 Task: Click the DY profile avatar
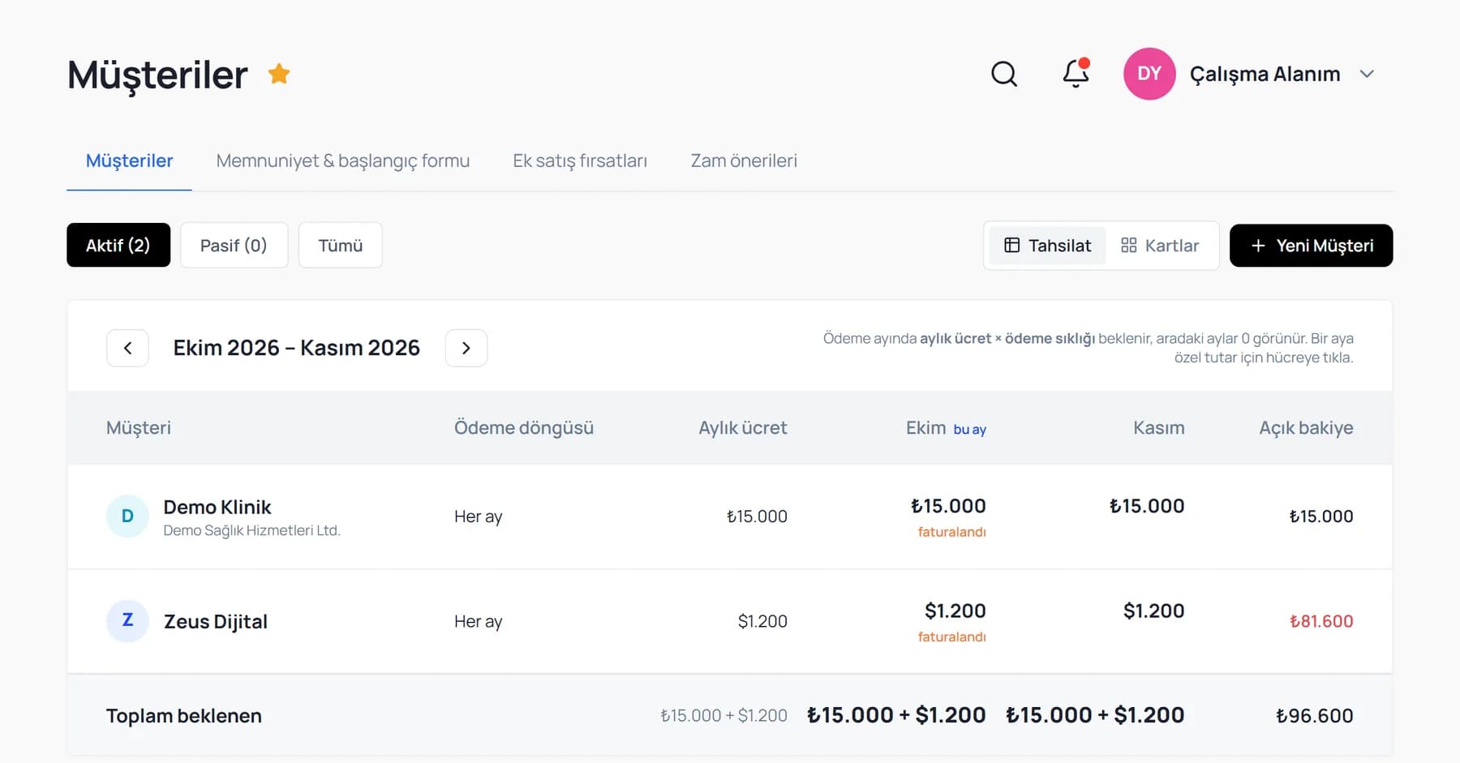pyautogui.click(x=1149, y=74)
